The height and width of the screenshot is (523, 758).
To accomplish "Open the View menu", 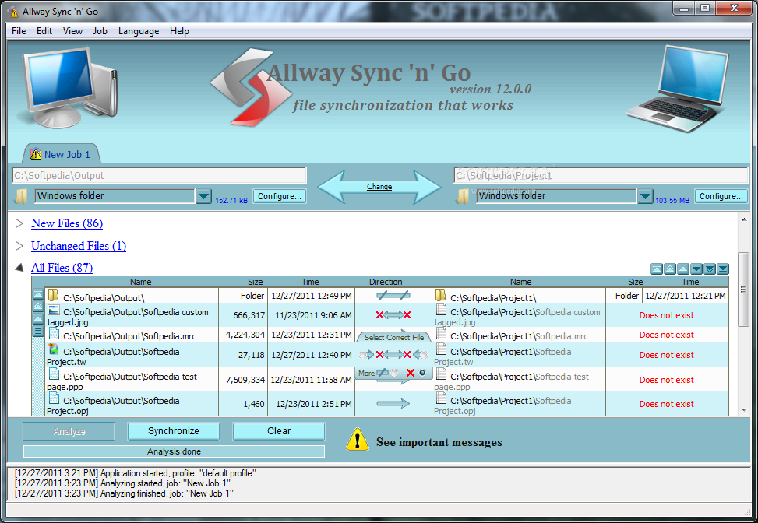I will click(72, 31).
